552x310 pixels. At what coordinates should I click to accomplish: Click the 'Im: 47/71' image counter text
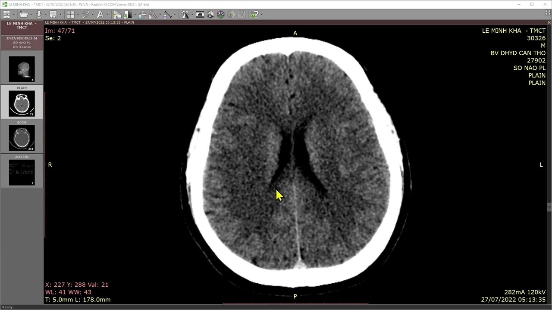pyautogui.click(x=60, y=31)
